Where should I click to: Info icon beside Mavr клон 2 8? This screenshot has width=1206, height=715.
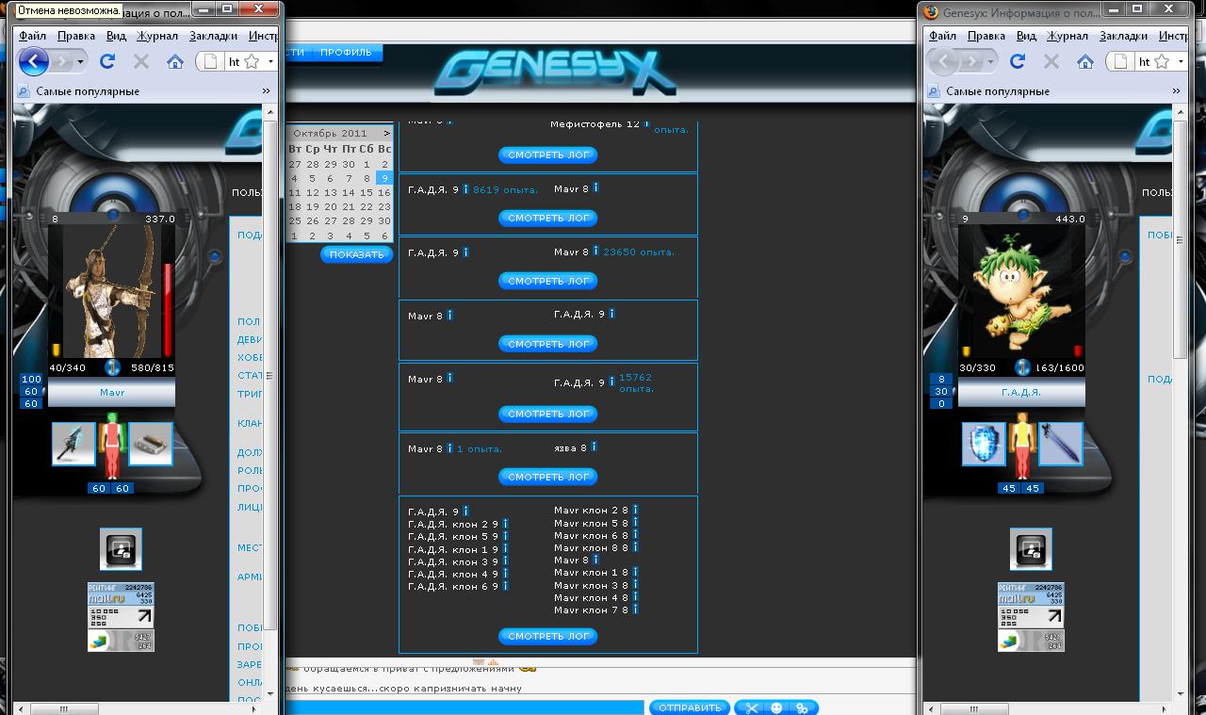(x=636, y=510)
